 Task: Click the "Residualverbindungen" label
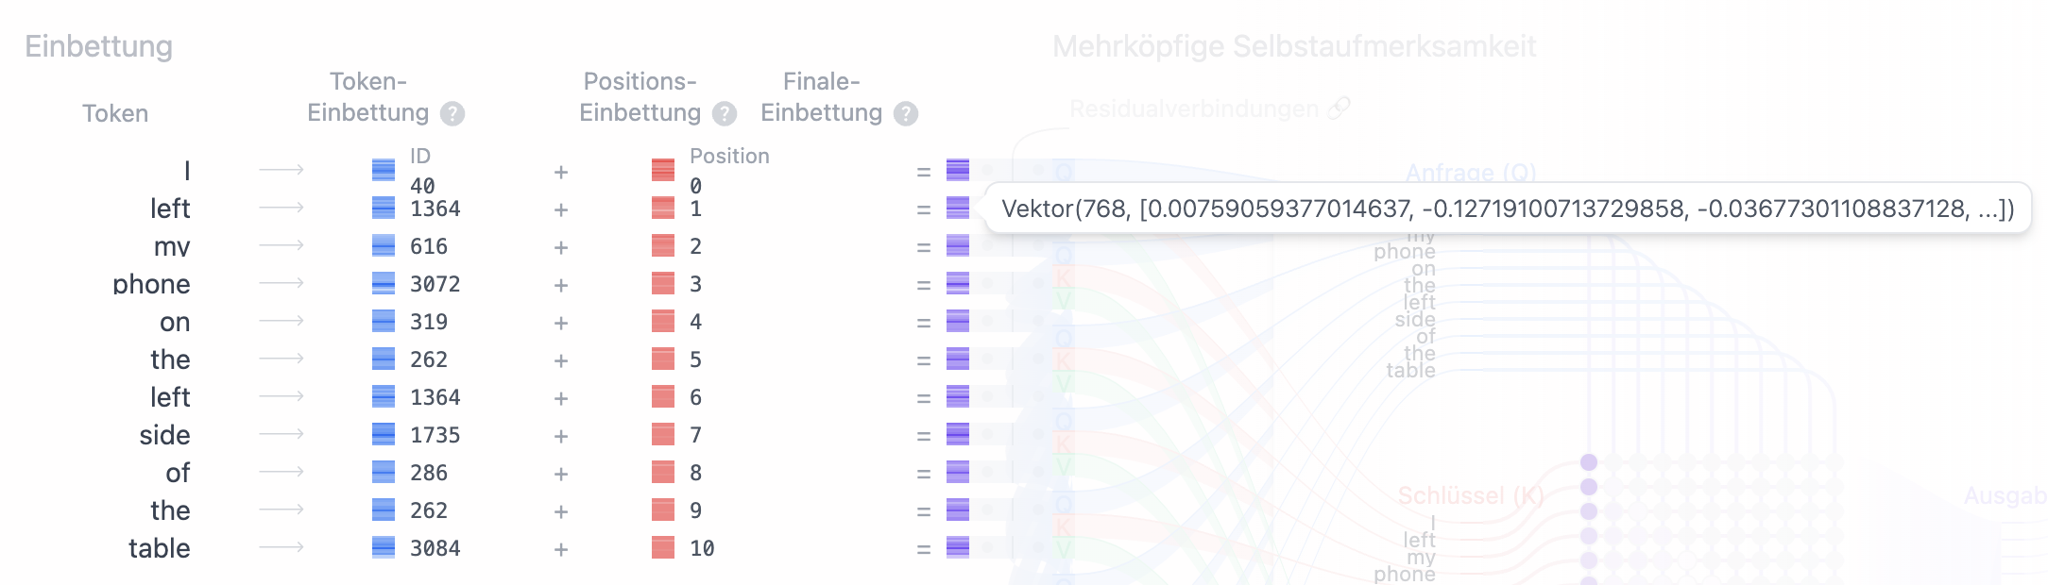[1193, 109]
